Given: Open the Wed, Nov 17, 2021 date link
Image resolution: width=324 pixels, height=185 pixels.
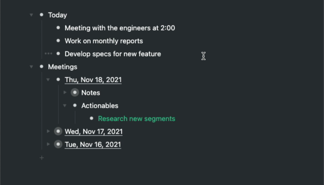Looking at the screenshot, I should (93, 131).
